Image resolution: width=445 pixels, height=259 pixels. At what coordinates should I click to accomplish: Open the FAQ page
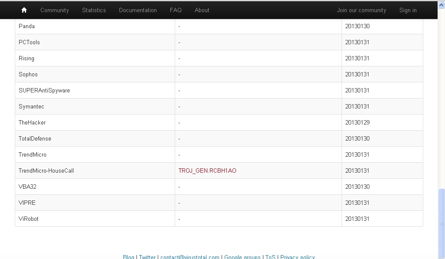(x=176, y=10)
